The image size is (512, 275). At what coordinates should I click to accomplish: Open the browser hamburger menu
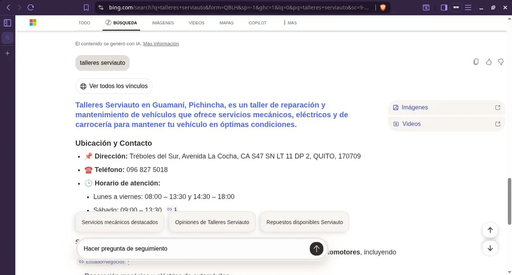[468, 7]
